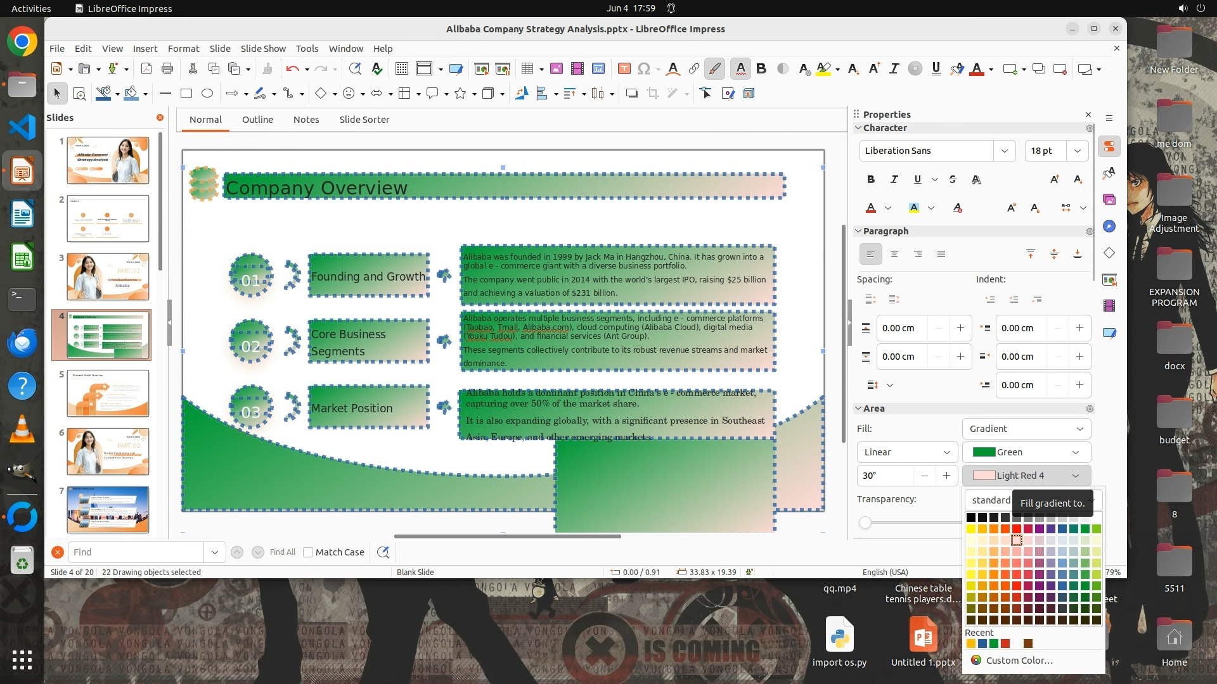This screenshot has width=1217, height=684.
Task: Click the Insert Table icon
Action: coord(527,69)
